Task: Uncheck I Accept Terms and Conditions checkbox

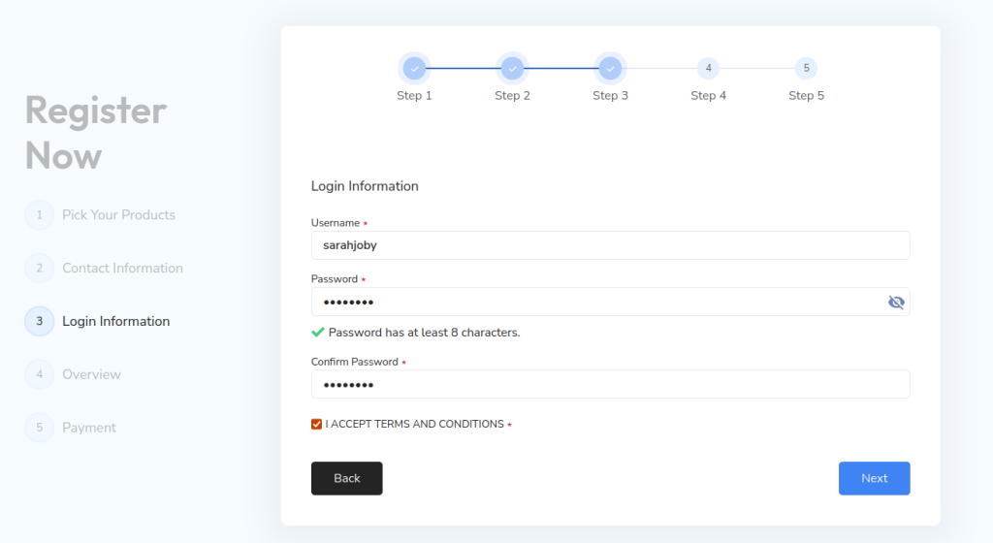Action: pyautogui.click(x=317, y=424)
